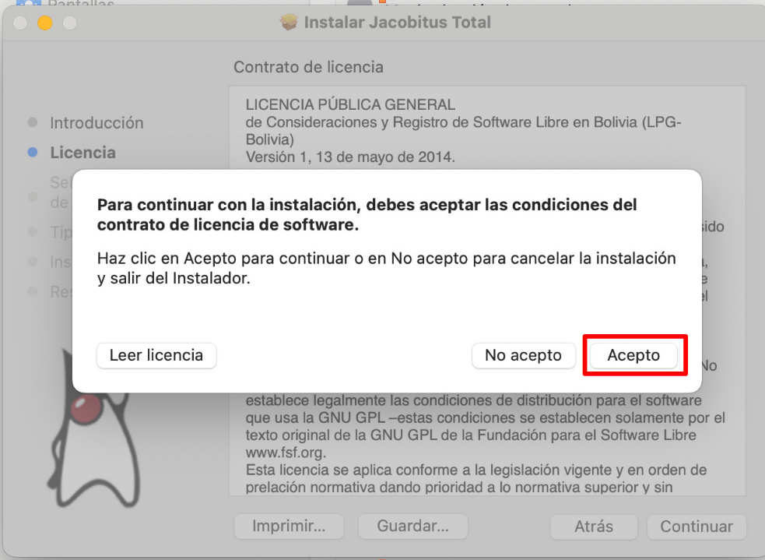Click the Instalar Jacobitus Total window title

point(397,23)
